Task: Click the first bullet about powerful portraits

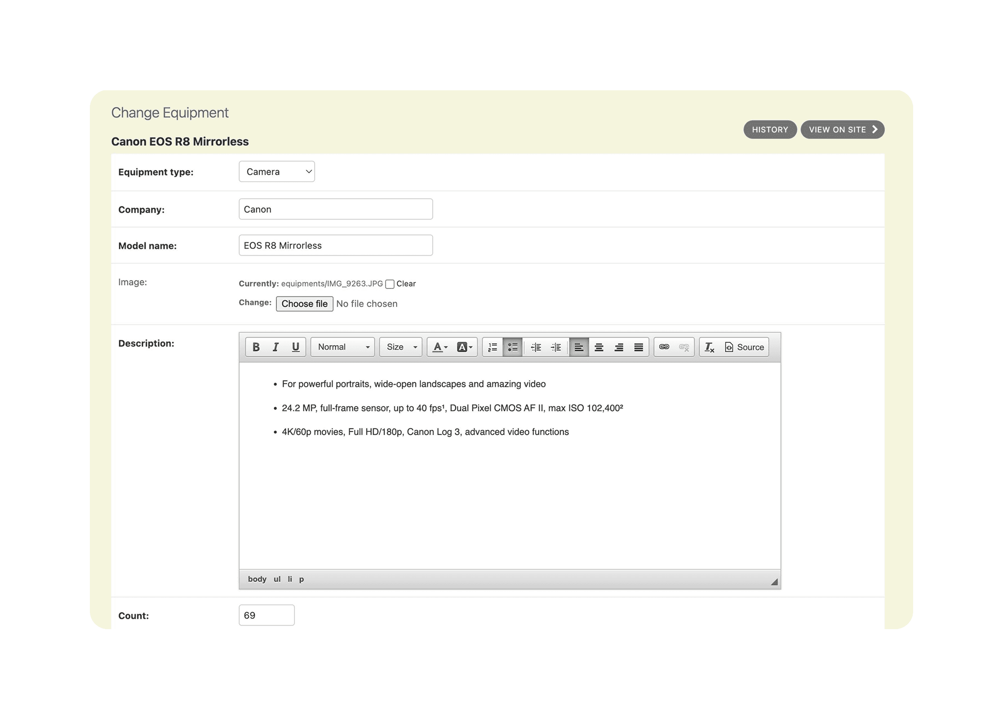Action: (413, 384)
